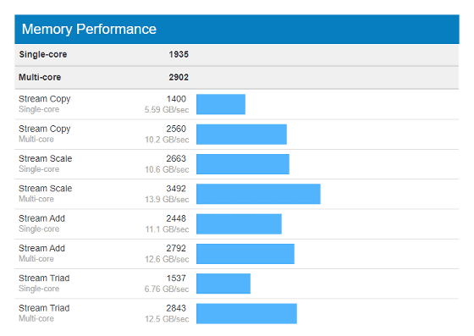This screenshot has width=474, height=336.
Task: Click the Stream Copy label above Single-core
Action: 44,99
